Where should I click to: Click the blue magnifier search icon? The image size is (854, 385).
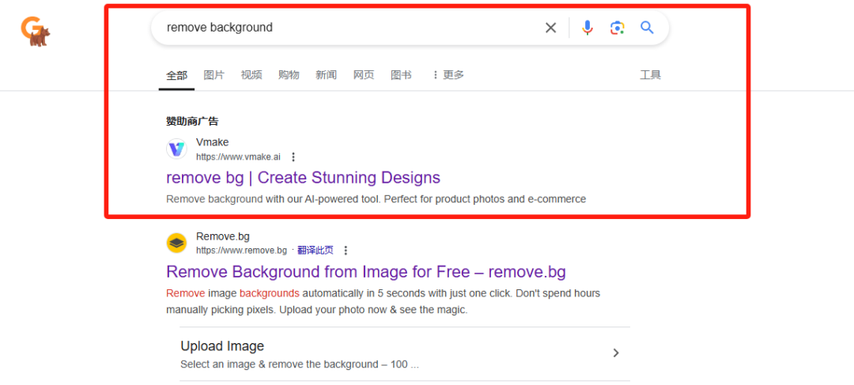click(x=647, y=27)
